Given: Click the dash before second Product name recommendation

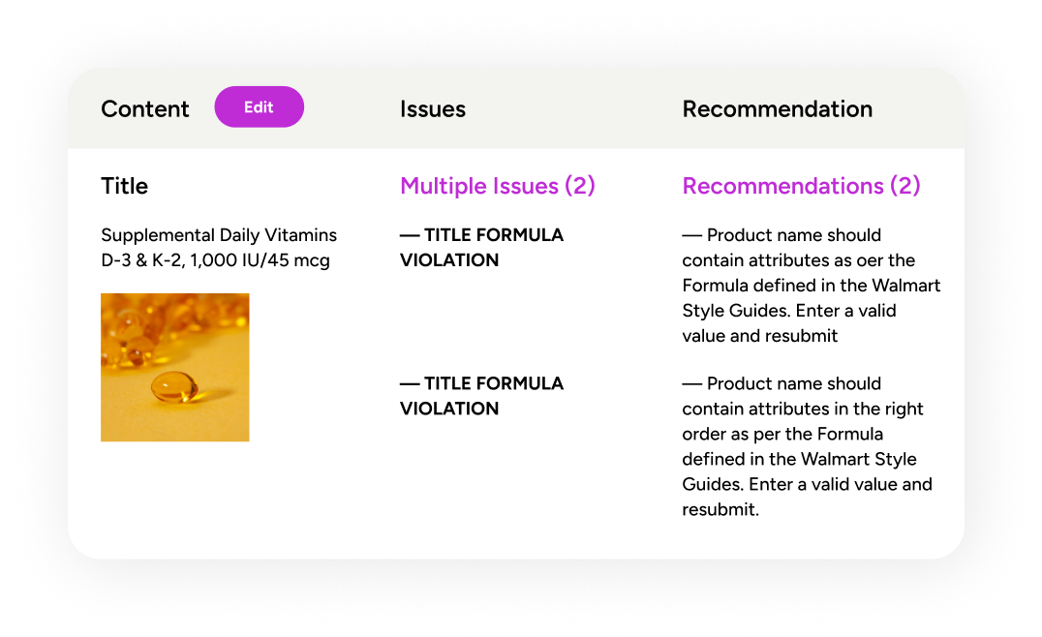Looking at the screenshot, I should (x=692, y=384).
